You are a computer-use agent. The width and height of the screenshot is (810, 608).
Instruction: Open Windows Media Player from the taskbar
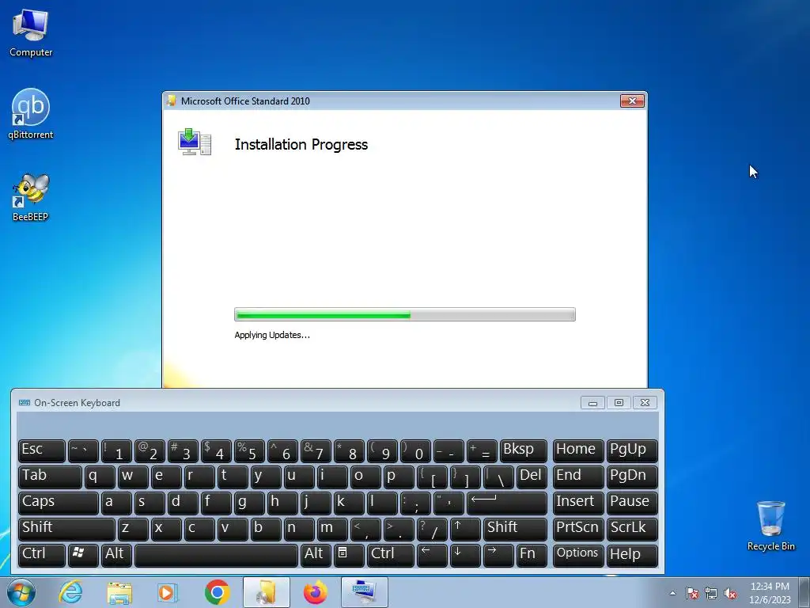point(166,592)
